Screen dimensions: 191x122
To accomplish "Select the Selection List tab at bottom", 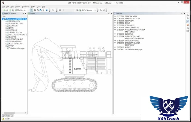I will [8, 116].
